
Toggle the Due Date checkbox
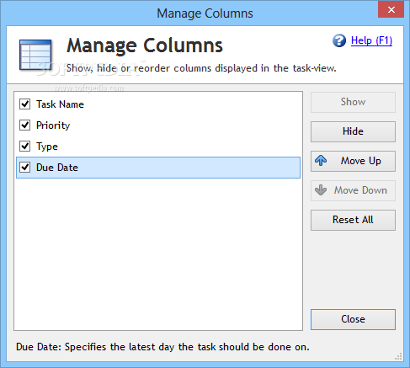click(25, 168)
